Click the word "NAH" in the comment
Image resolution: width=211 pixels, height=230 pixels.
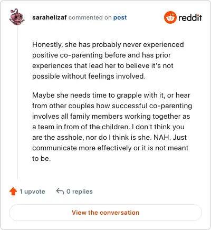161,138
